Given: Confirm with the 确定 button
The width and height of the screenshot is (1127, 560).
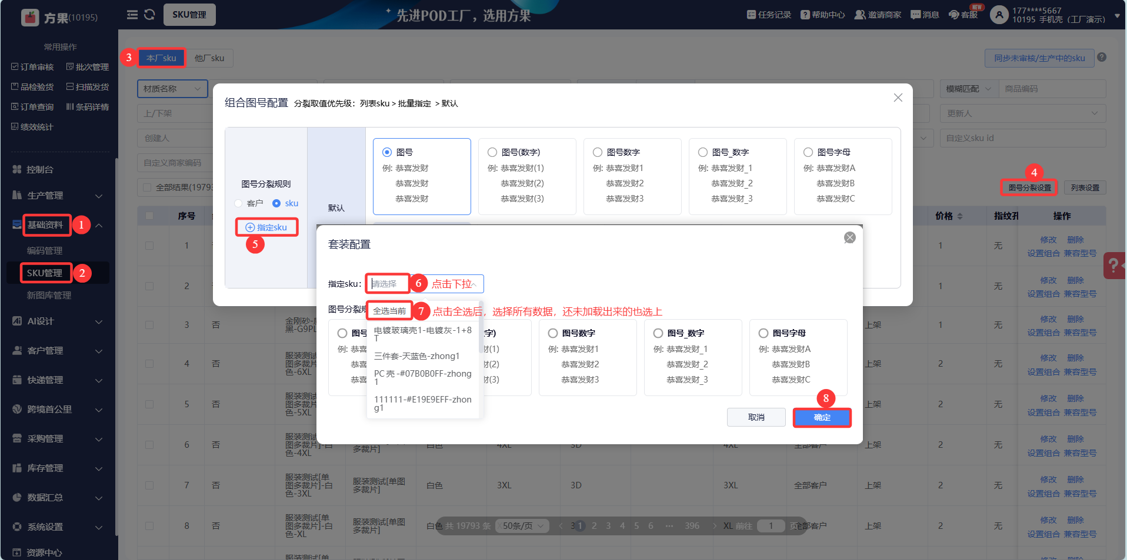Looking at the screenshot, I should (822, 417).
